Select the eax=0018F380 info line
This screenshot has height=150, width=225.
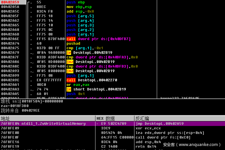[13, 106]
